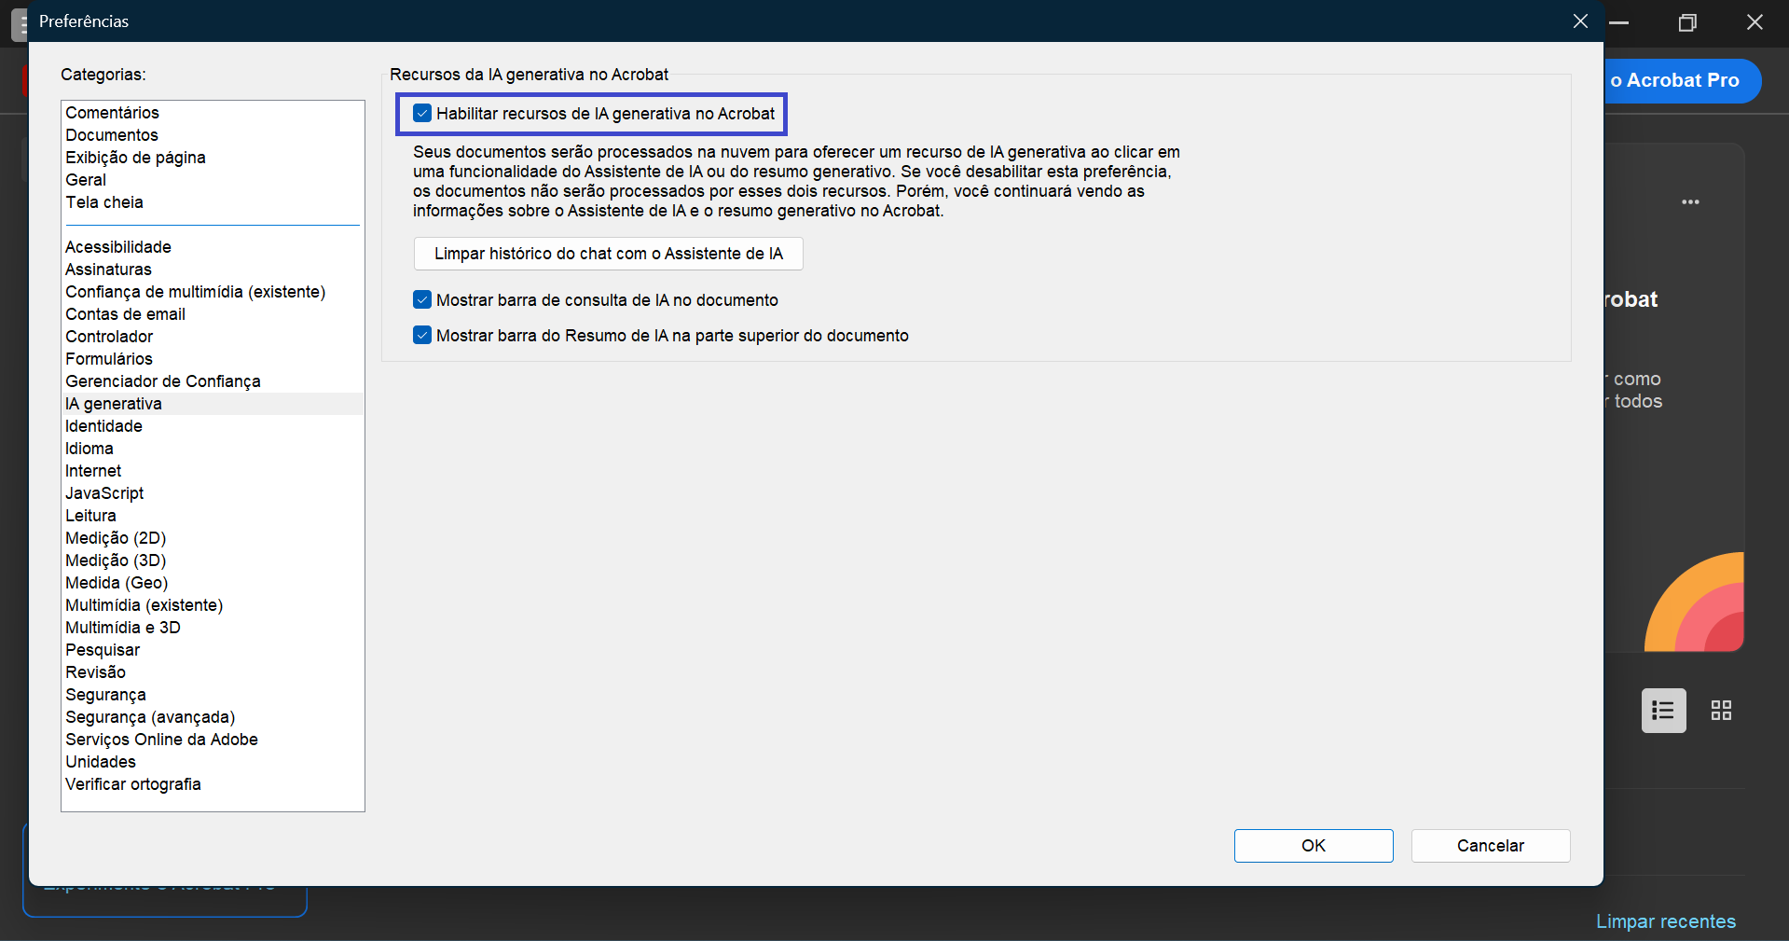Select the Leitura category
Viewport: 1789px width, 941px height.
coord(213,516)
